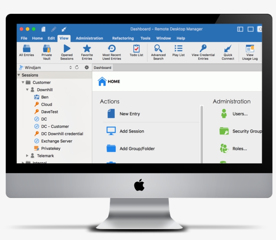Screen dimensions: 276x240
Task: Click the Favorite Entries star icon
Action: point(87,49)
